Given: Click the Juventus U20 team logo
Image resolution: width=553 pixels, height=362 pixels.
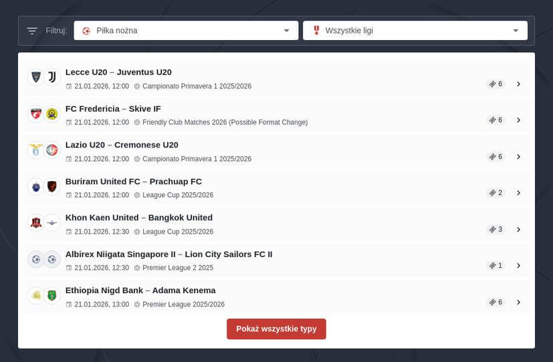Looking at the screenshot, I should [52, 77].
